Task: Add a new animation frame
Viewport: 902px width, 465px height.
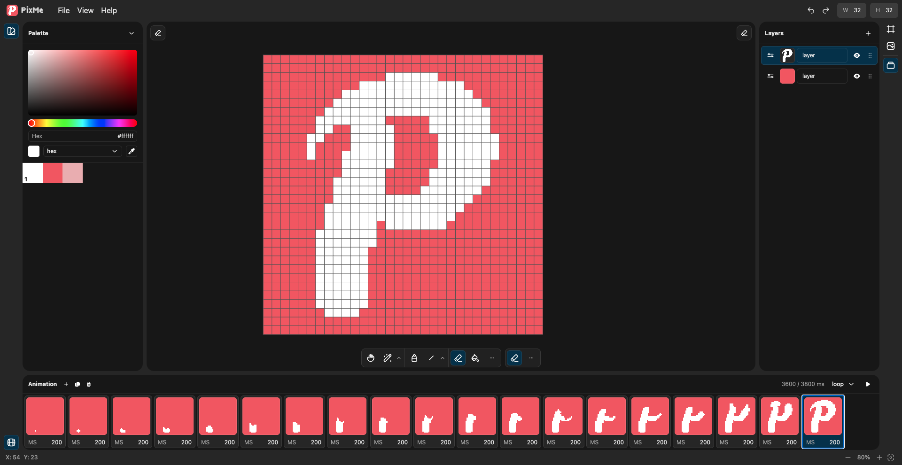Action: tap(66, 384)
